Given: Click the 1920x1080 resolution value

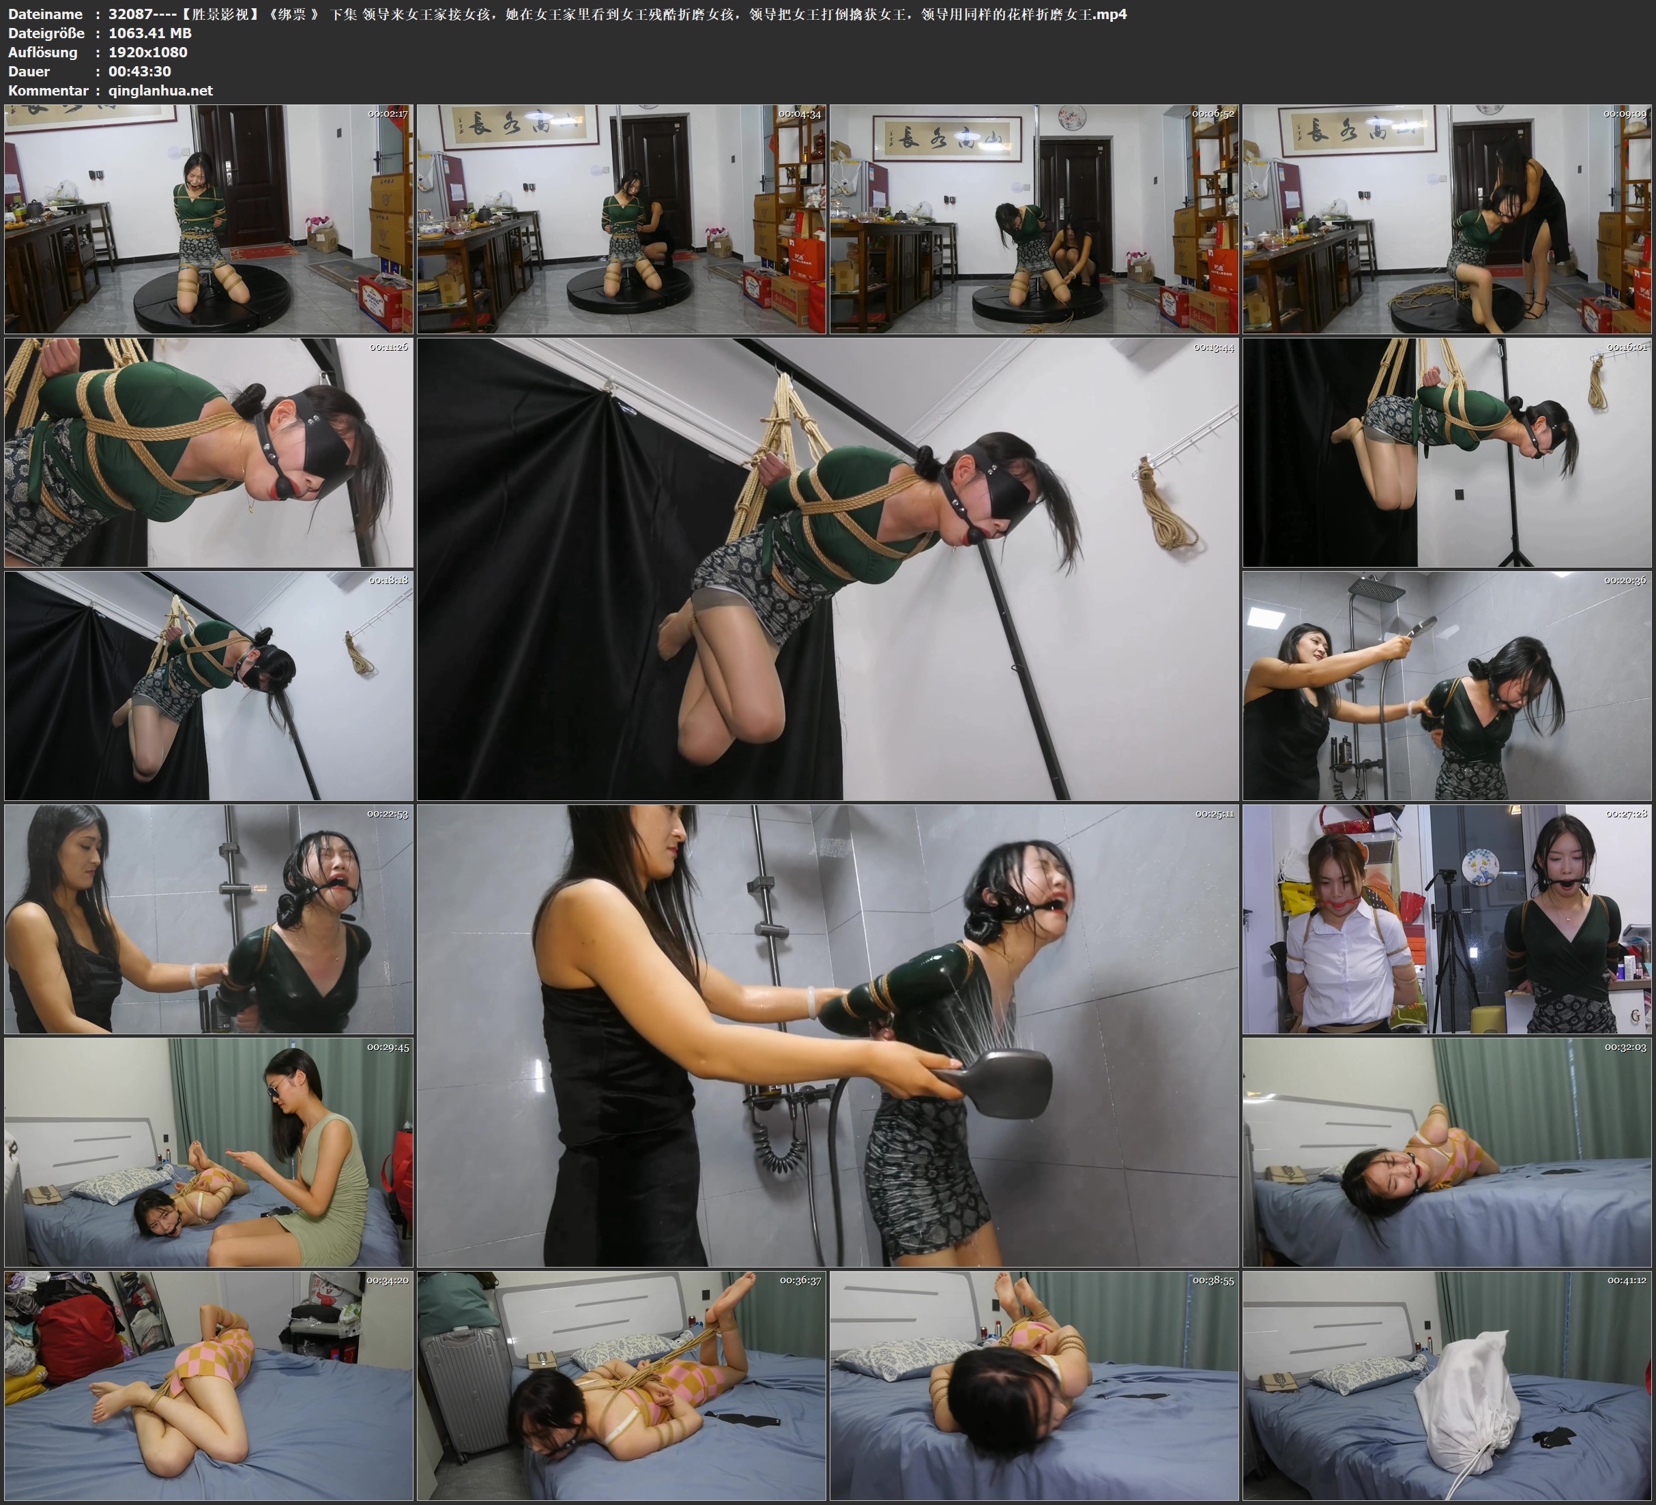Looking at the screenshot, I should pyautogui.click(x=148, y=52).
